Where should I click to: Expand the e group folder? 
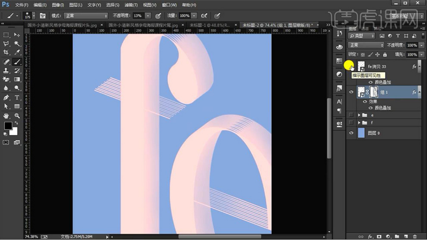pos(359,115)
